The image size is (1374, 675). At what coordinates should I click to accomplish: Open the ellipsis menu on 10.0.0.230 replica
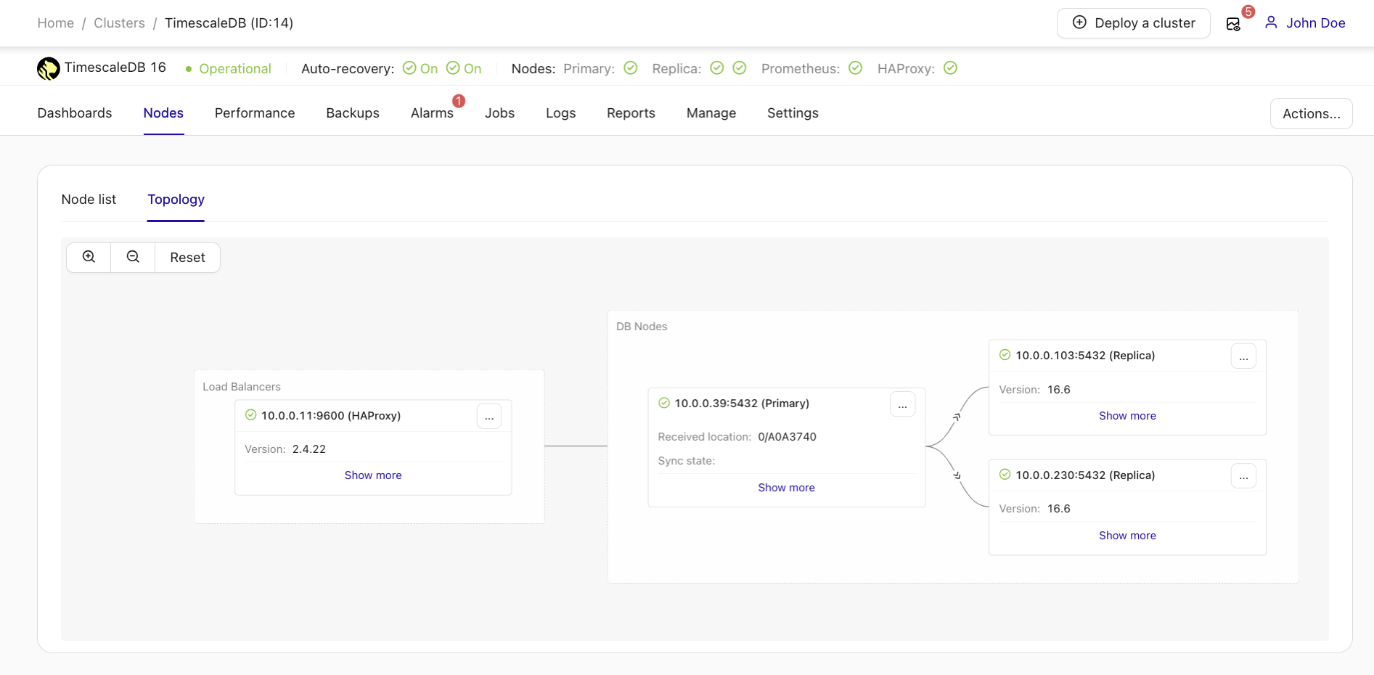[1244, 475]
